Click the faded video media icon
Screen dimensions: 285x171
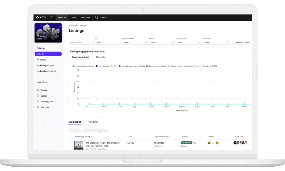[213, 143]
